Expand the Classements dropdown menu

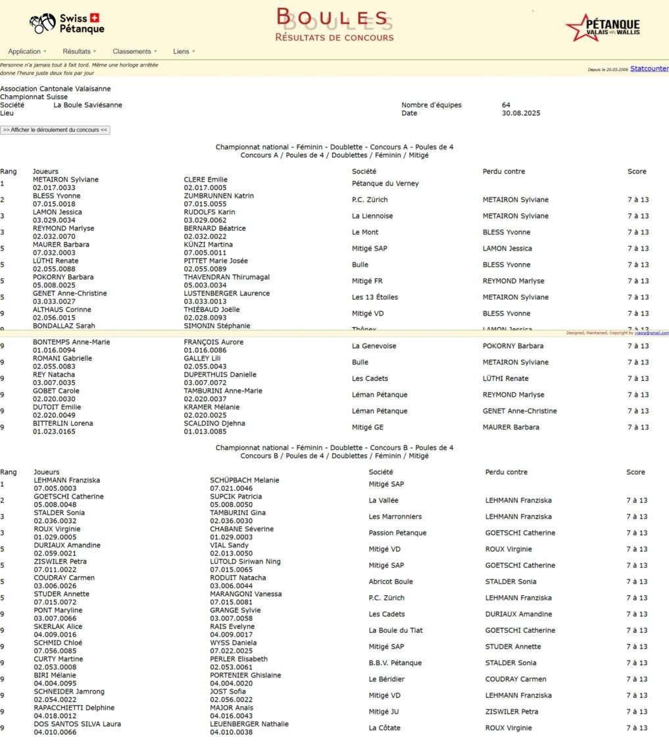134,51
